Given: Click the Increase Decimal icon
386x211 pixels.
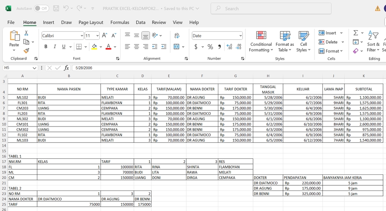Looking at the screenshot, I should (x=229, y=47).
